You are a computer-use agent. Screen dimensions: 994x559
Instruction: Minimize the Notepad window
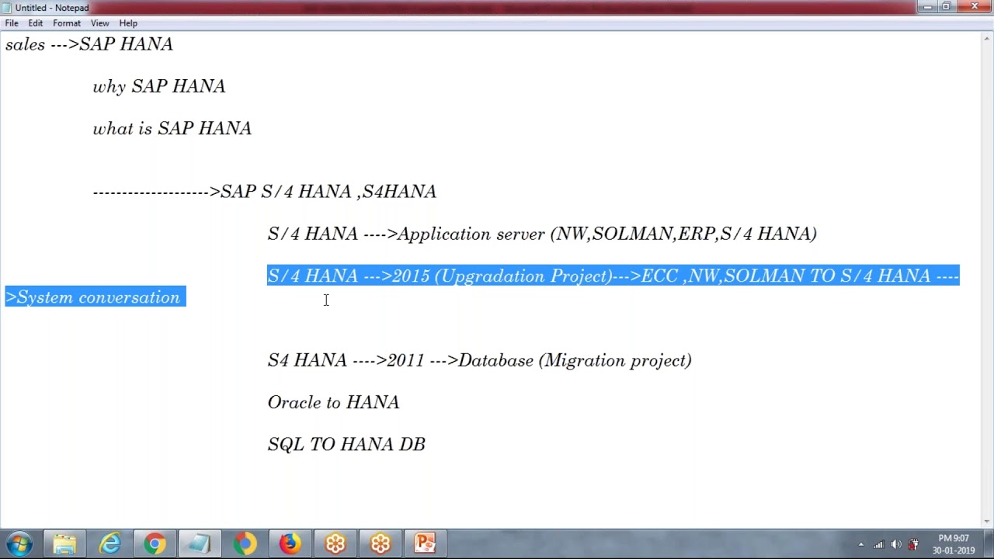click(928, 7)
